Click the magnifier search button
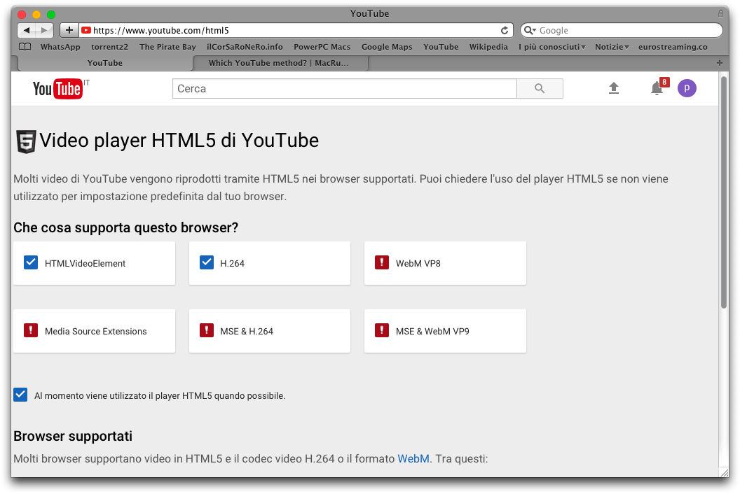The height and width of the screenshot is (494, 740). tap(540, 89)
